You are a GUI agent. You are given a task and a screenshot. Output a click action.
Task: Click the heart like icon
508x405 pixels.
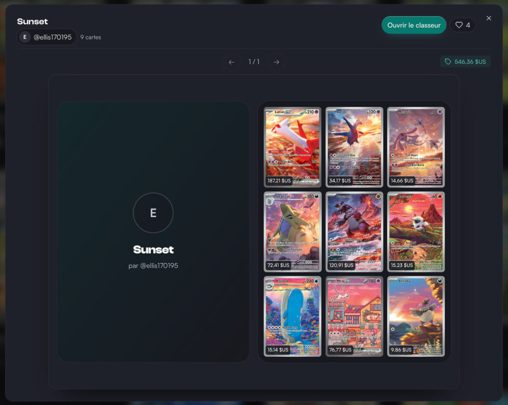[x=459, y=25]
